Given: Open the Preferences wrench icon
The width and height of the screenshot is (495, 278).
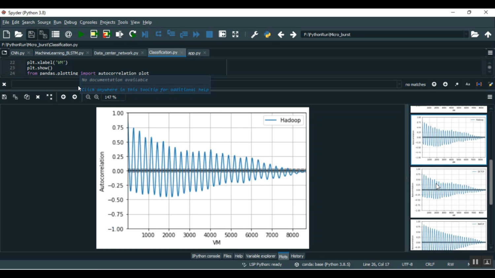Looking at the screenshot, I should [x=254, y=34].
